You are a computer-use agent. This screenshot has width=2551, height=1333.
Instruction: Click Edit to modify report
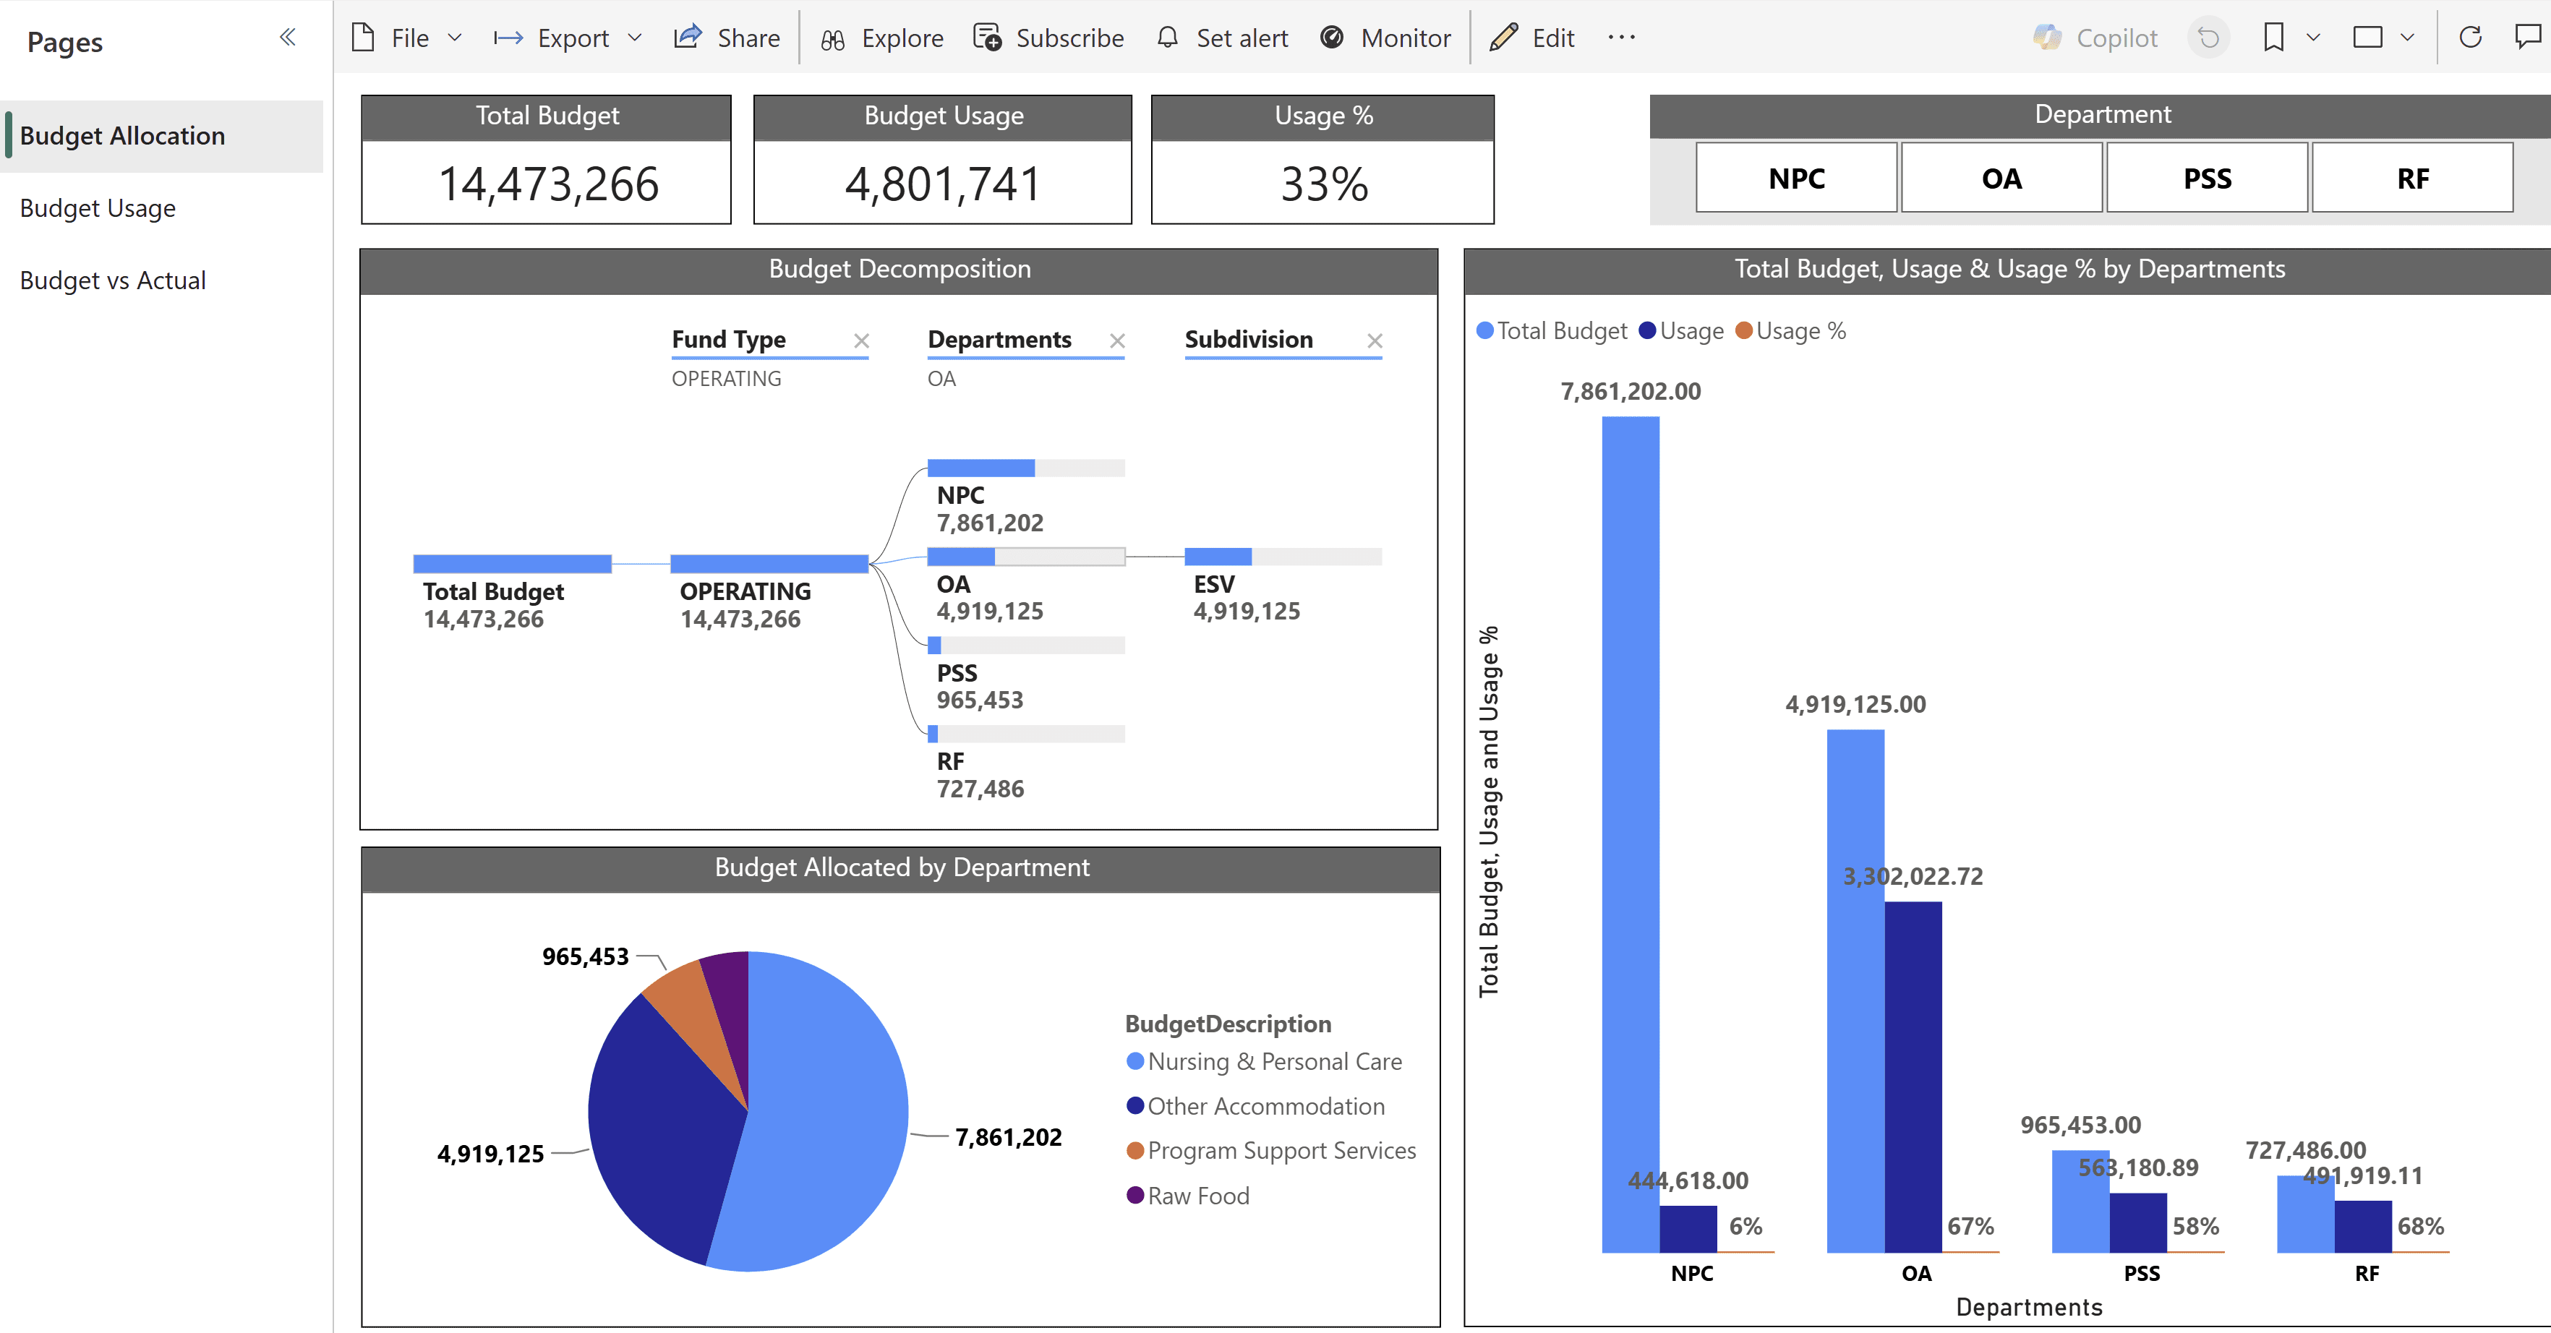coord(1552,38)
